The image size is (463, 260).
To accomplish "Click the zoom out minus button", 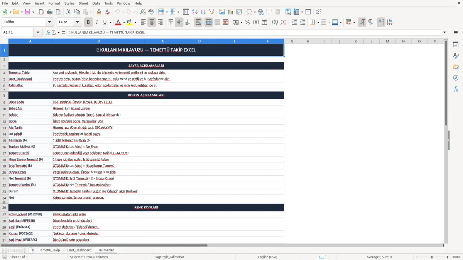I will point(417,257).
